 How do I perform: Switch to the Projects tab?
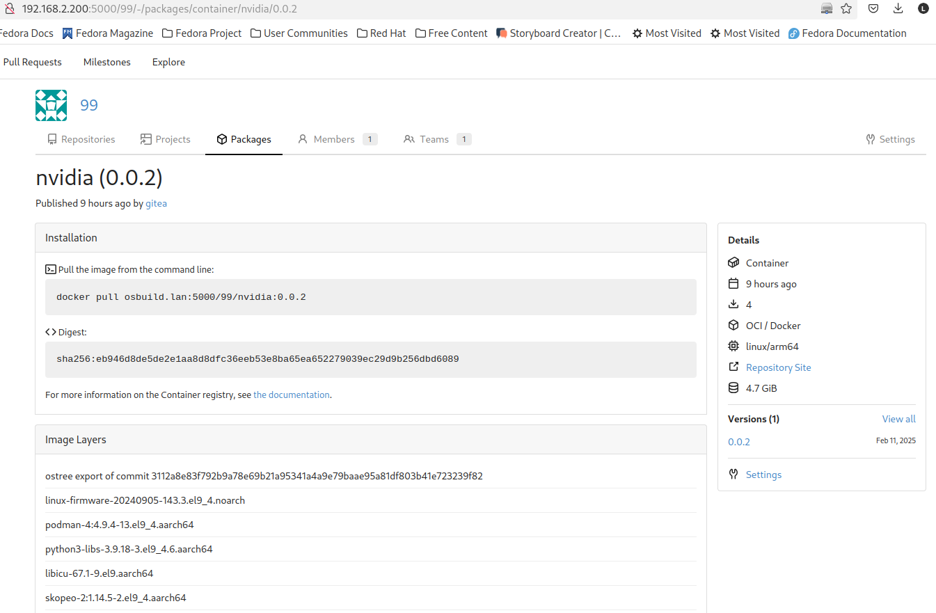pyautogui.click(x=166, y=139)
